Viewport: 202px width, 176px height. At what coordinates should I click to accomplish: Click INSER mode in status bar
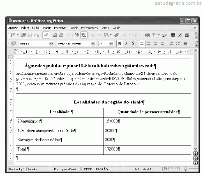[x=88, y=169]
